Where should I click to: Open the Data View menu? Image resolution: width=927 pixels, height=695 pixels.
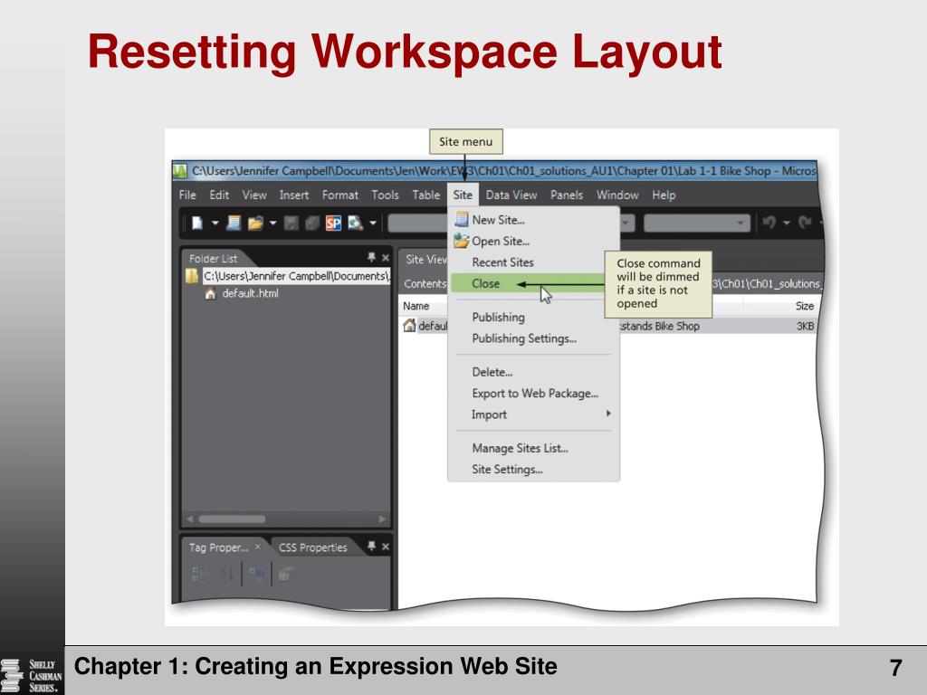coord(511,195)
